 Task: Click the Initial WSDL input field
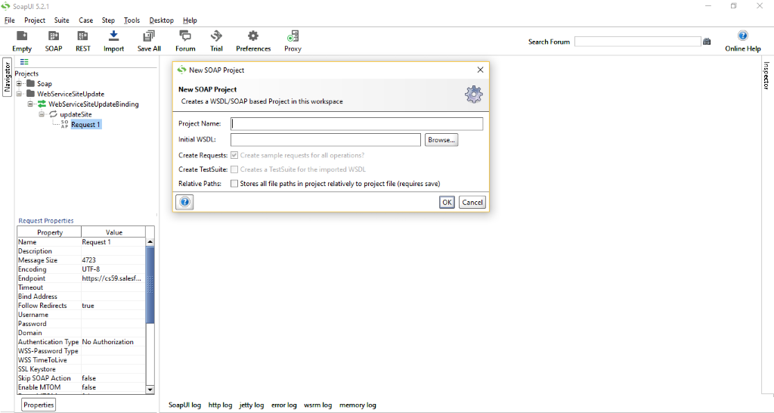326,140
